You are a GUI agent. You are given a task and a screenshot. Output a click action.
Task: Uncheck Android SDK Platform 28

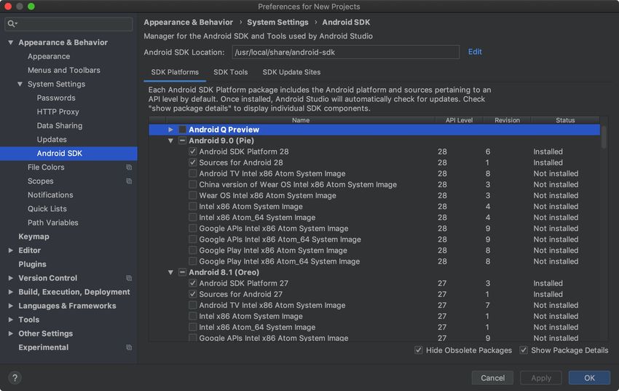point(192,151)
